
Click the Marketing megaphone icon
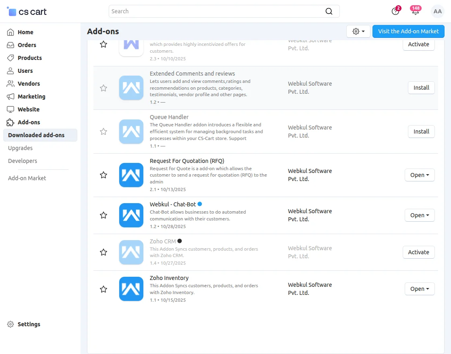pos(10,97)
